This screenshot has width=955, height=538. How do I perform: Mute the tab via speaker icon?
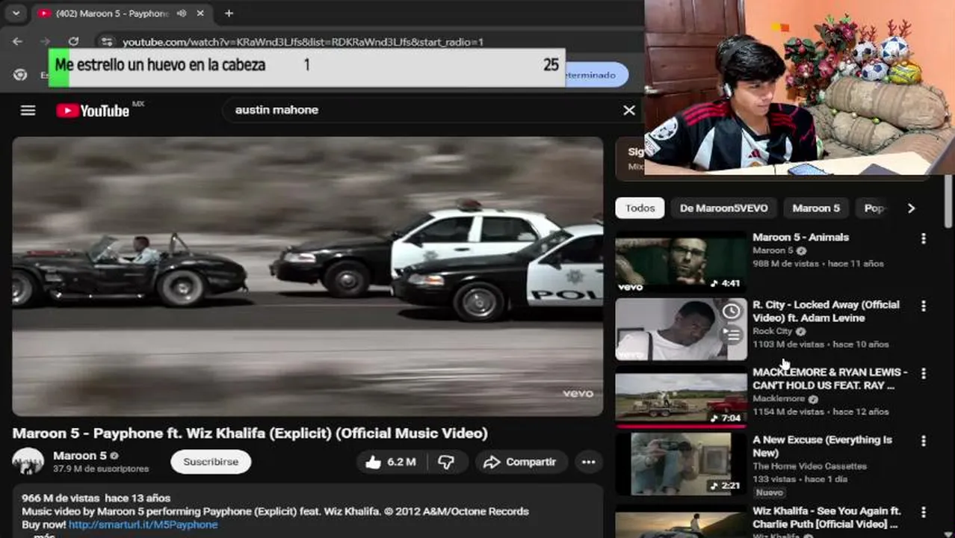pyautogui.click(x=182, y=13)
